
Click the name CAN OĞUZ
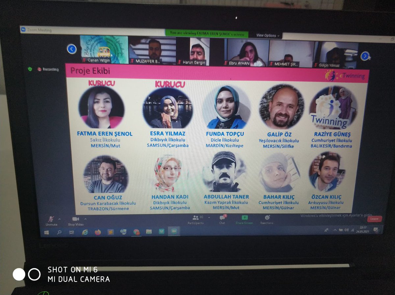108,198
